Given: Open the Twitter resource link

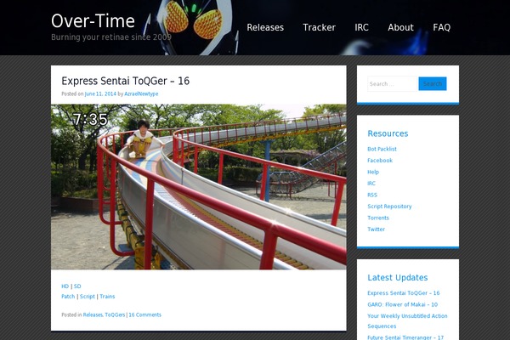Looking at the screenshot, I should (377, 229).
